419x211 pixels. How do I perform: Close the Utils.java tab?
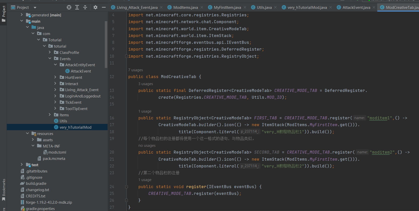pos(275,8)
